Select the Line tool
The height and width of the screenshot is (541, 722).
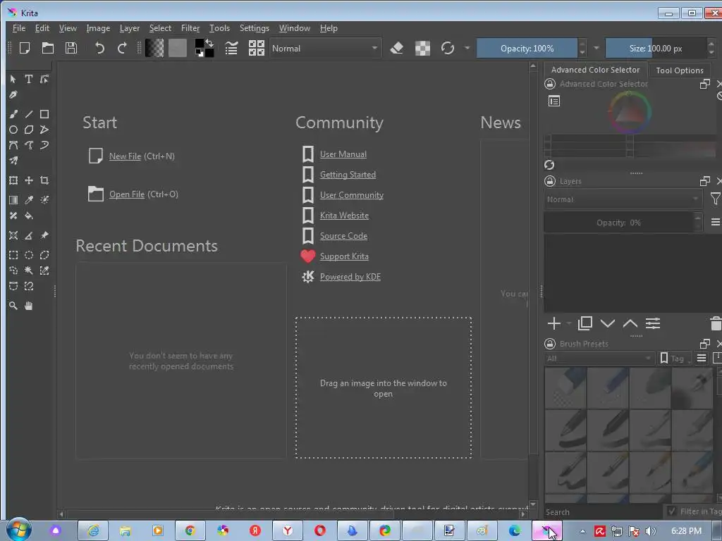28,114
